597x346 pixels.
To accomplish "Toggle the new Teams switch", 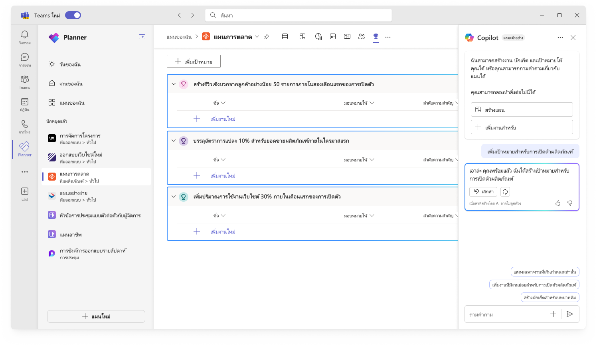I will (x=73, y=15).
